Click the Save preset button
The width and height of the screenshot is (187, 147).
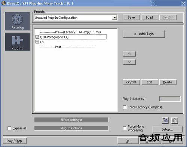[131, 18]
